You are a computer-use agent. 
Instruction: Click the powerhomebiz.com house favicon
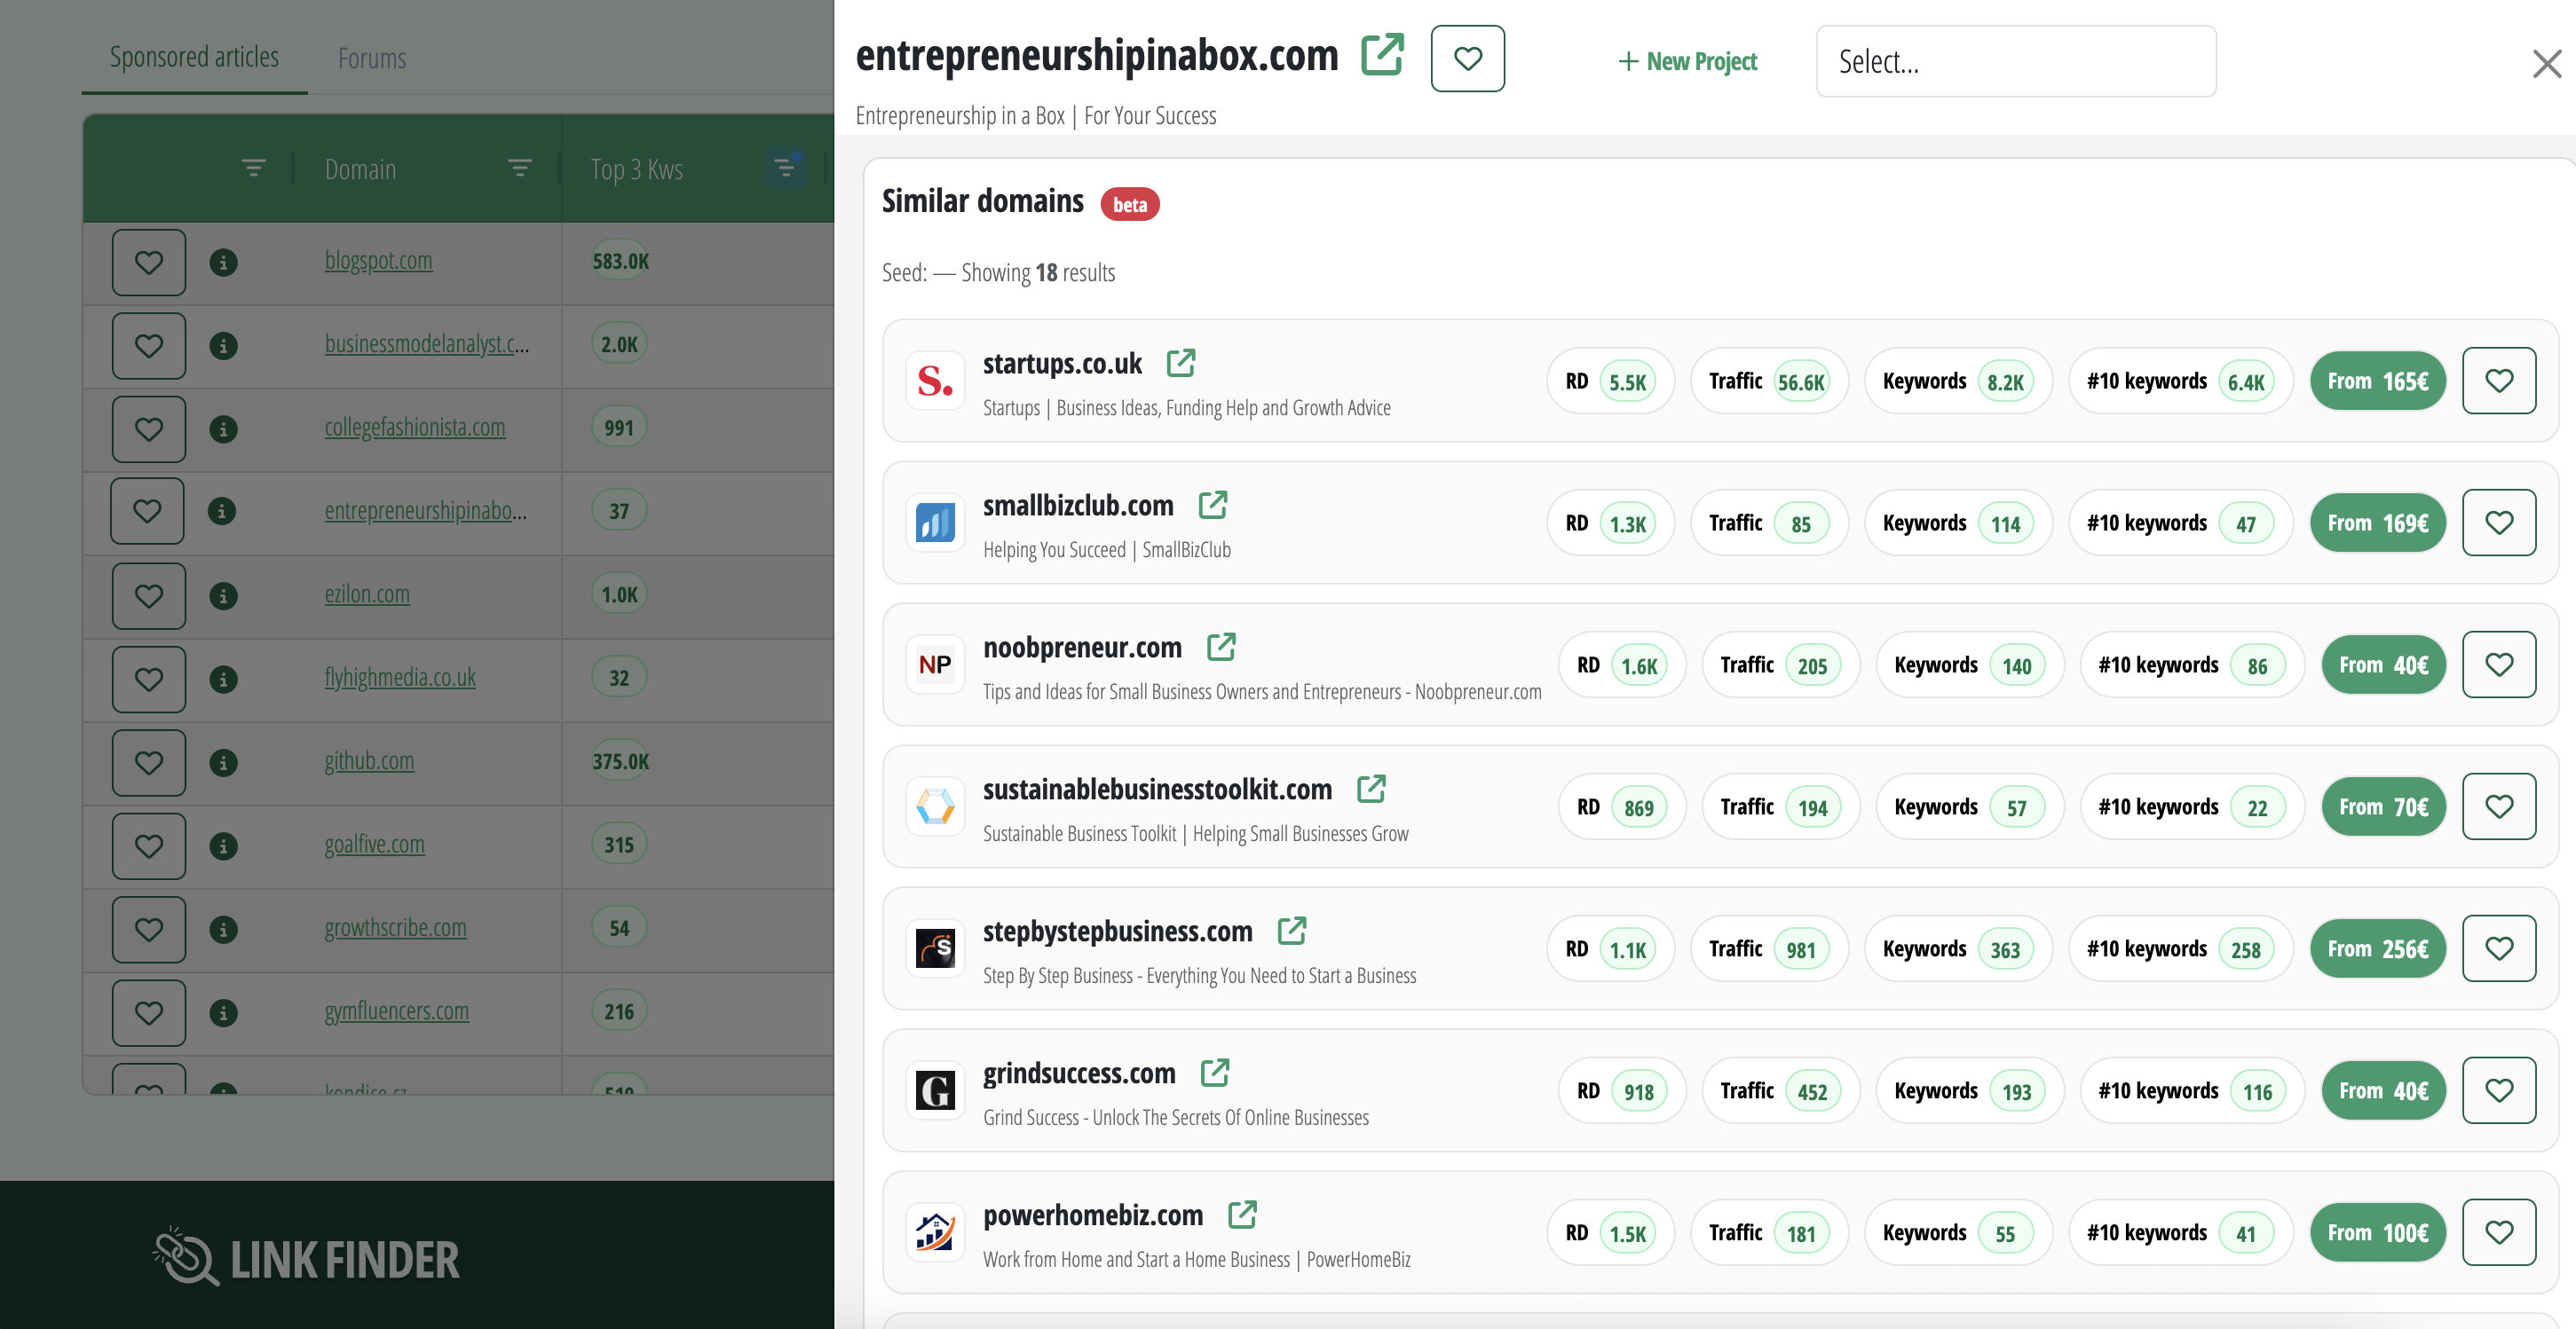coord(935,1232)
